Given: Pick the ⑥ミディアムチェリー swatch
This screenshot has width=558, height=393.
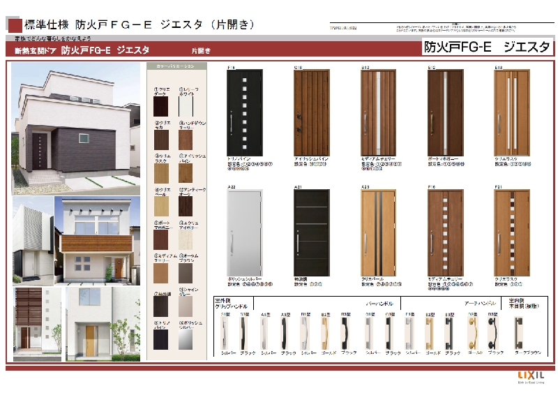Looking at the screenshot, I should point(160,273).
